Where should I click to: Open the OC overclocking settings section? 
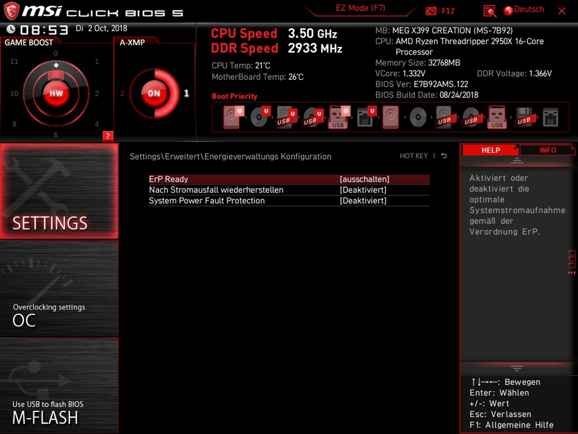point(59,288)
